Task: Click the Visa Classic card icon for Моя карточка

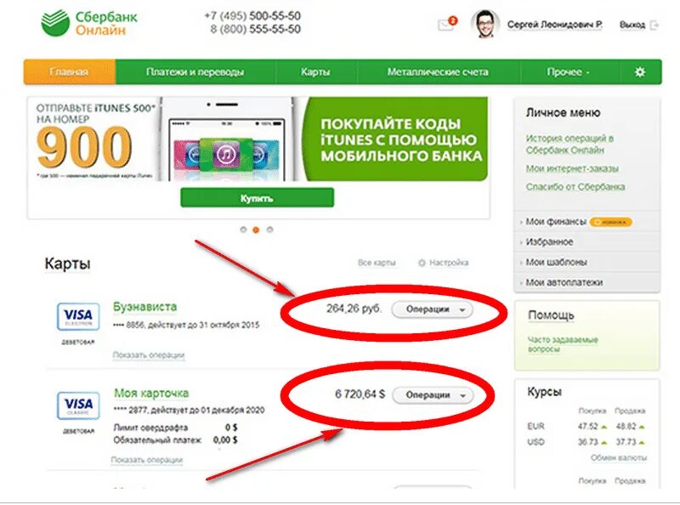Action: (78, 406)
